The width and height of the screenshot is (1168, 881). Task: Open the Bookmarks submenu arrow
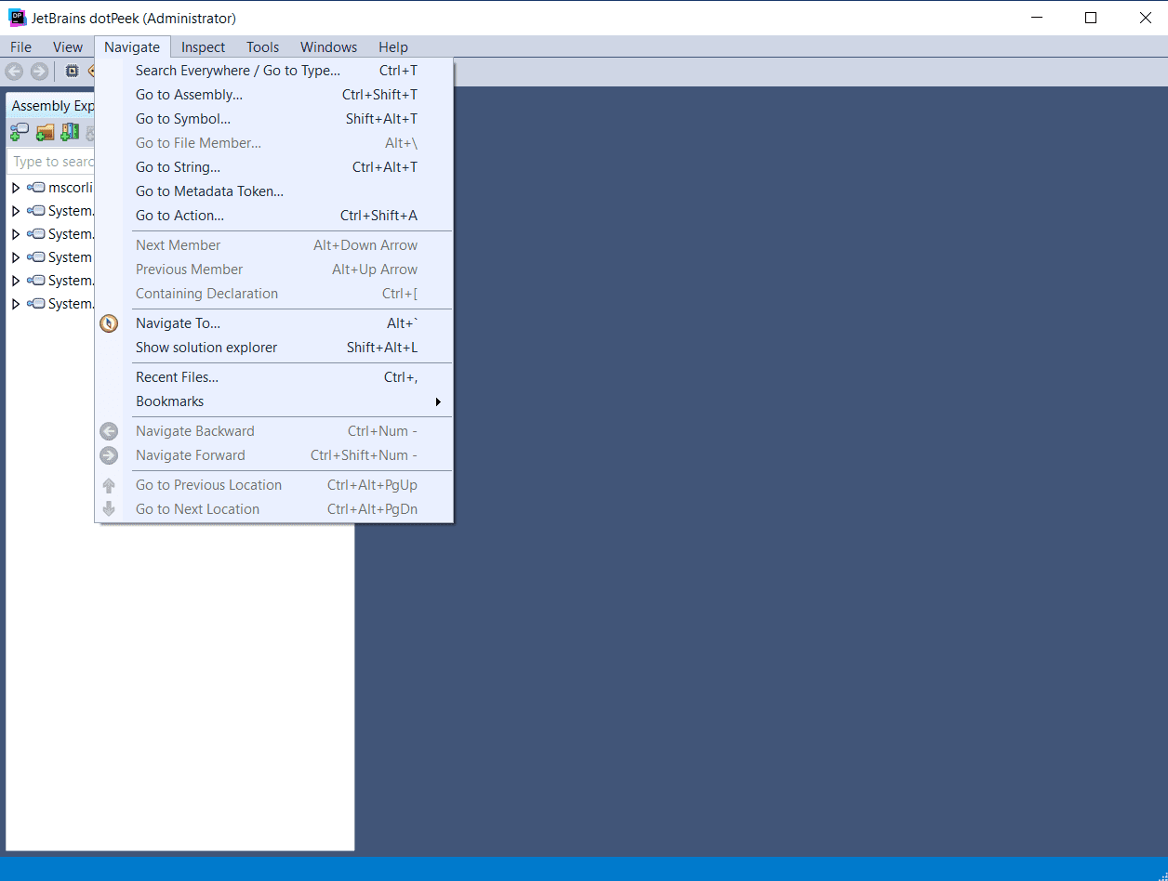pyautogui.click(x=438, y=401)
